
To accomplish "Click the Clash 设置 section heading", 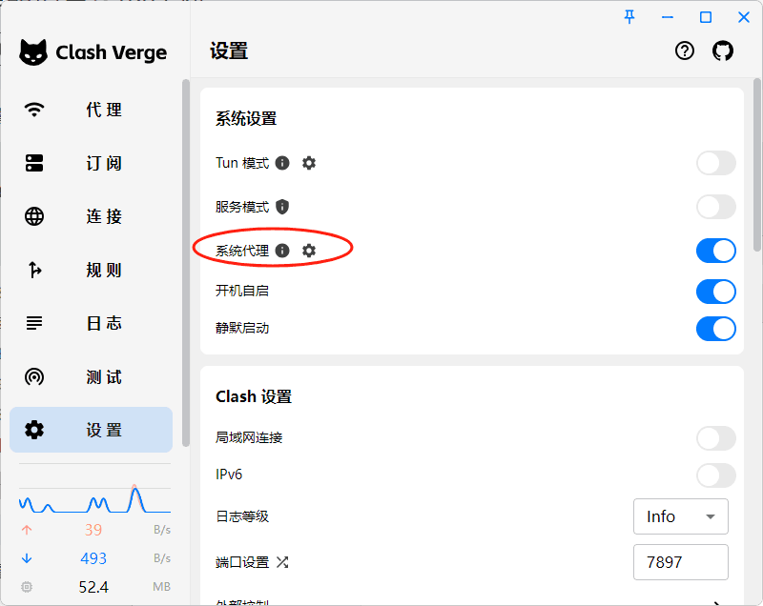I will coord(254,396).
